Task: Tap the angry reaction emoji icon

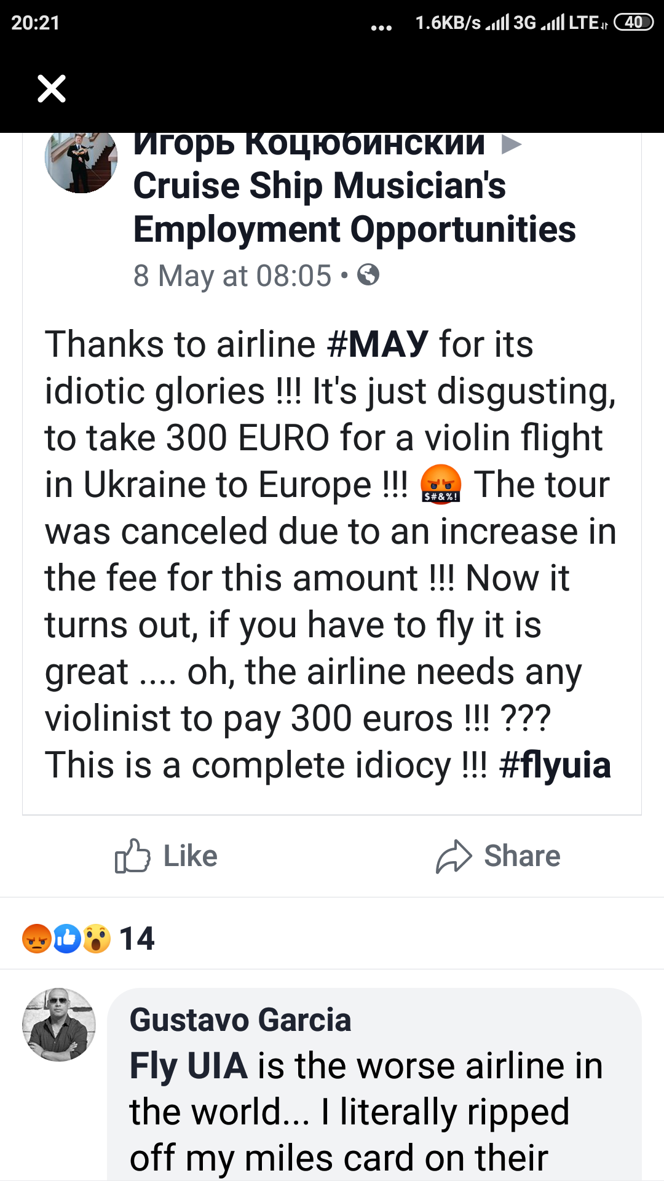Action: tap(37, 939)
